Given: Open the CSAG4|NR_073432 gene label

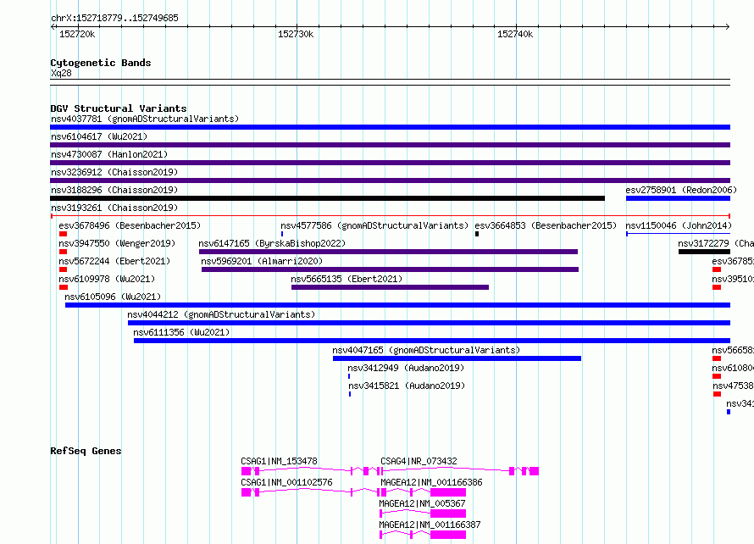Looking at the screenshot, I should click(x=419, y=461).
